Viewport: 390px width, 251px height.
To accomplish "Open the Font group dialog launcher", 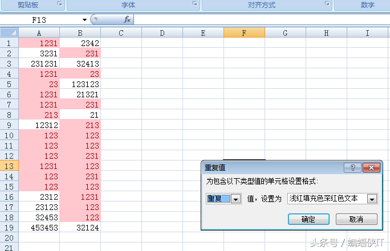I will tap(195, 3).
